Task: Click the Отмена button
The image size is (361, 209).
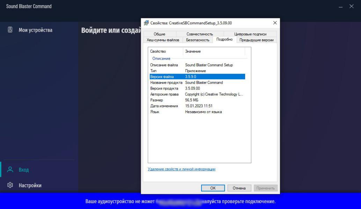Action: (x=239, y=188)
